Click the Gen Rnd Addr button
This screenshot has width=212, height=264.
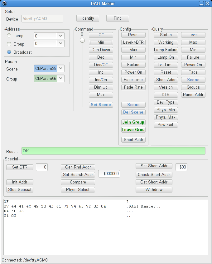[x=78, y=167]
